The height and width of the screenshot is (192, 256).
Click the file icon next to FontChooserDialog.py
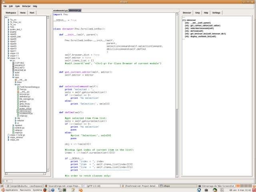pos(17,87)
